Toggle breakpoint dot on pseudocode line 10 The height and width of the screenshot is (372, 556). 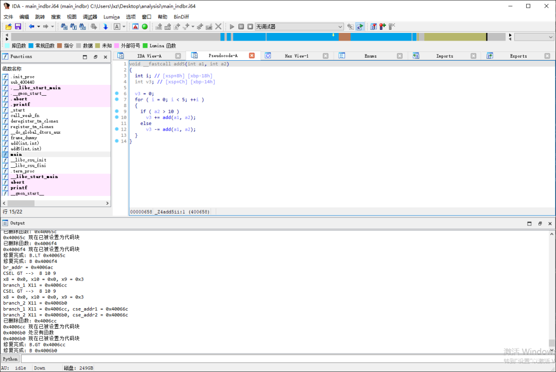[x=117, y=117]
